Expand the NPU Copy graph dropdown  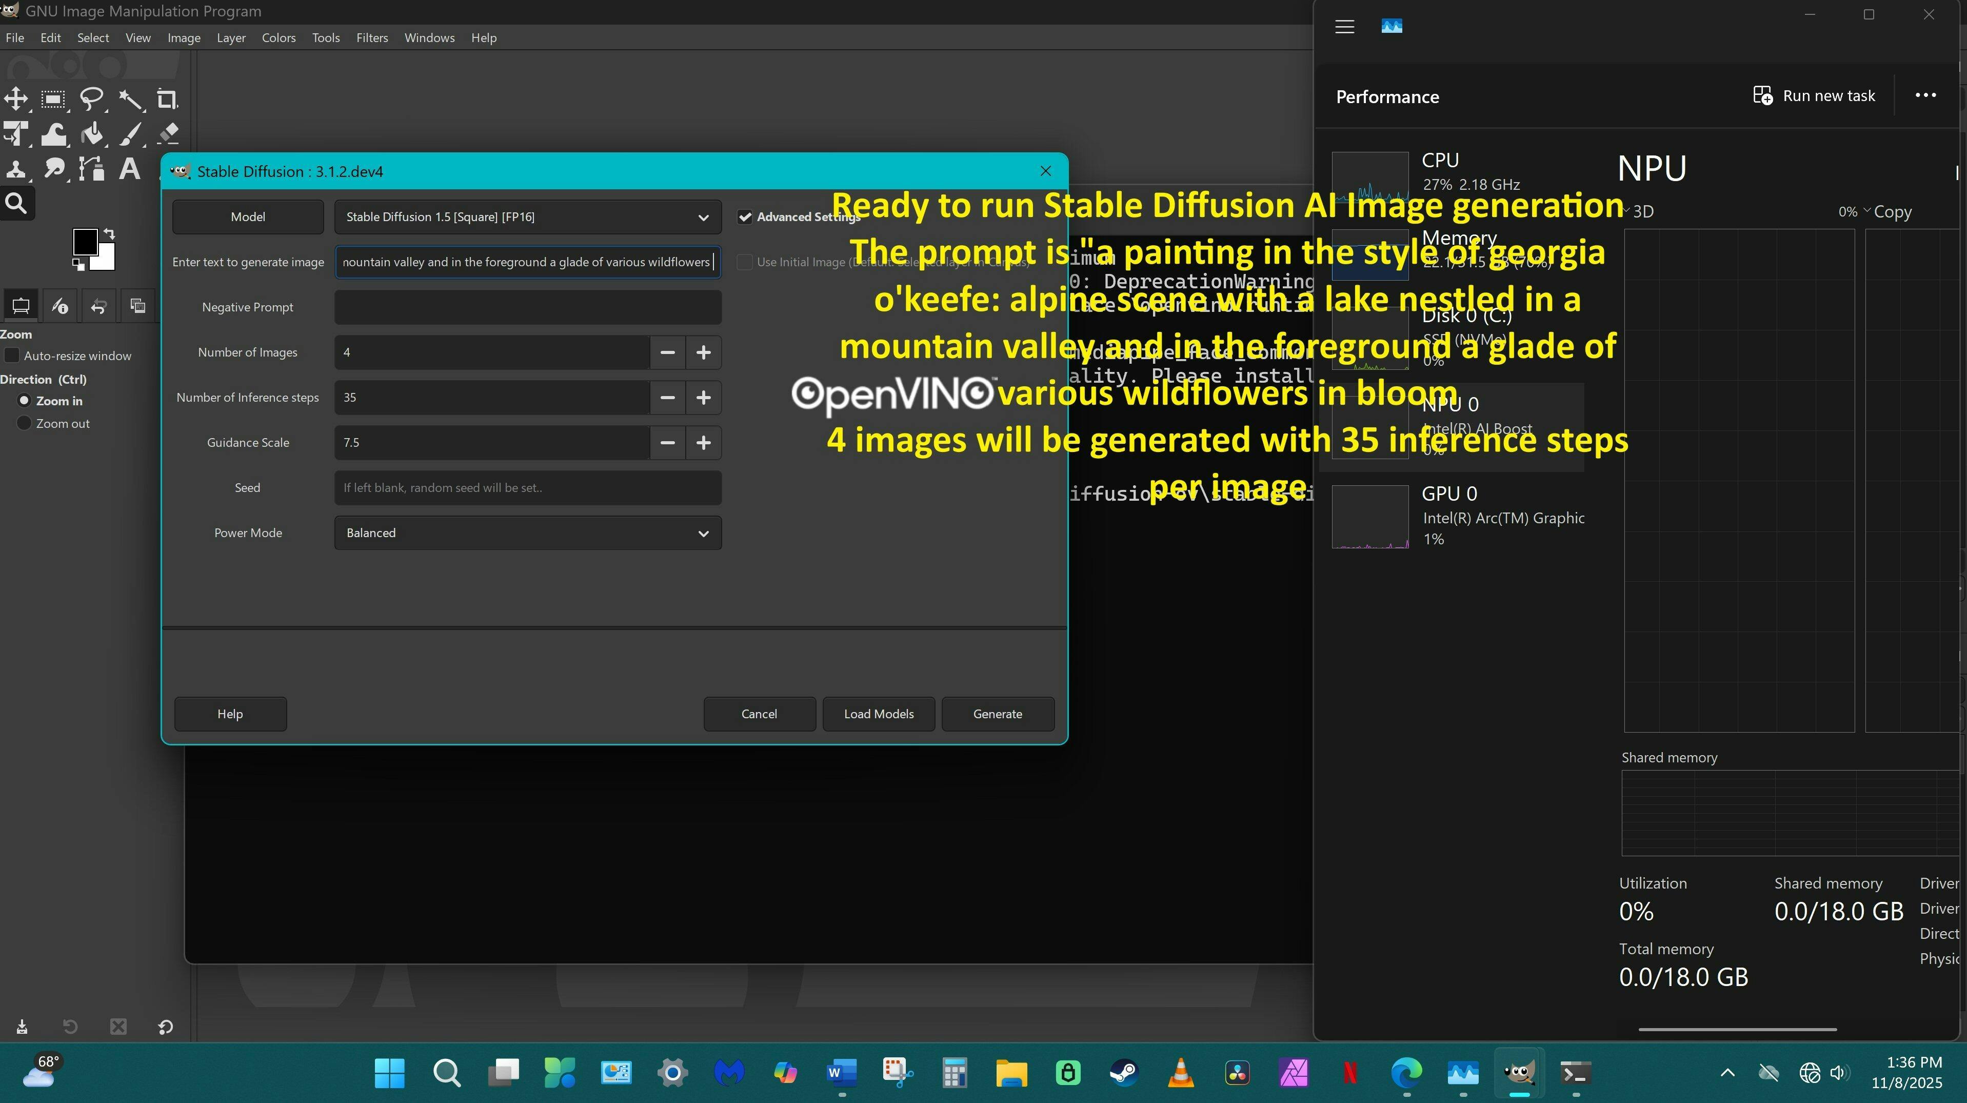[x=1866, y=211]
